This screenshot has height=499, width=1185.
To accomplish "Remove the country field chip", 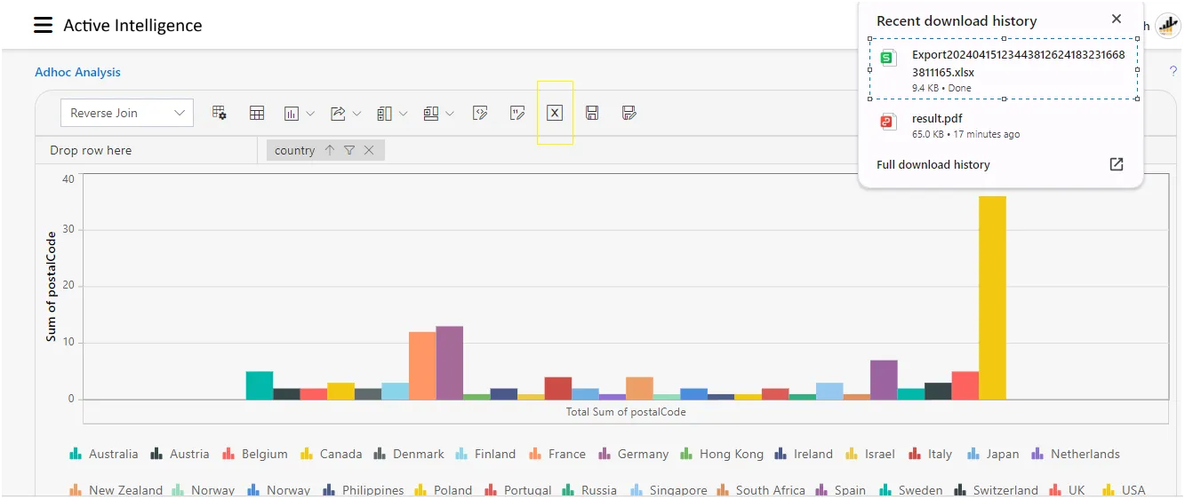I will [369, 150].
